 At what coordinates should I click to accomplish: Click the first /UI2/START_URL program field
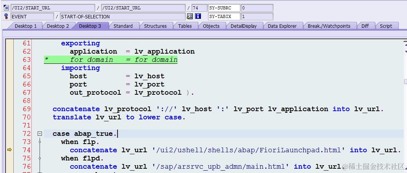[53, 8]
